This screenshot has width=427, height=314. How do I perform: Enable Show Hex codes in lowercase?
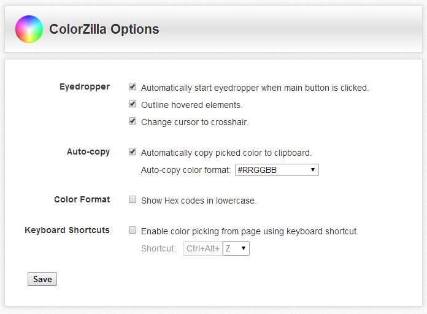(133, 199)
